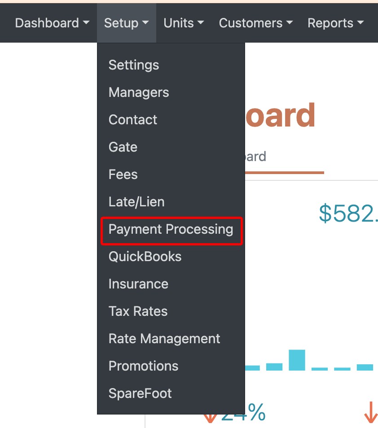
Task: Expand the Reports dropdown menu
Action: pos(336,23)
